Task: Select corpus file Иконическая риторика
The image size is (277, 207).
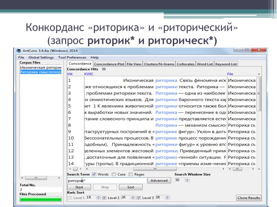Action: 41,67
